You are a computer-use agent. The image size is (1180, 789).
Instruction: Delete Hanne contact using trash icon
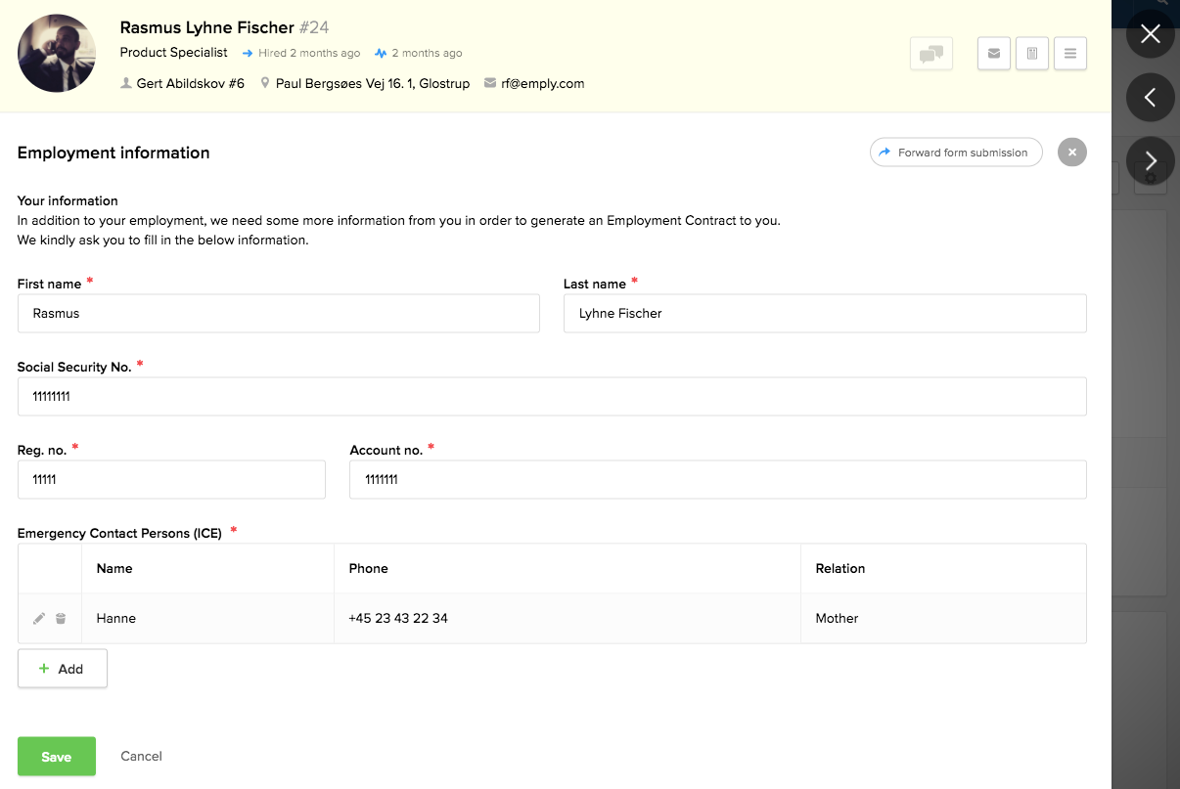tap(61, 619)
